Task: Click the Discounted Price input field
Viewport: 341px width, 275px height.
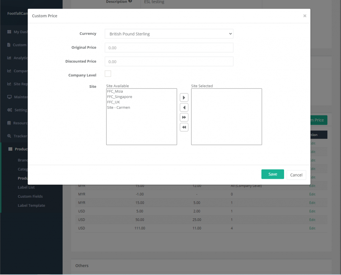Action: coord(169,62)
